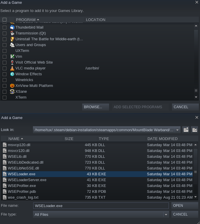
Task: Click the Transmission (Qt) icon
Action: point(12,33)
